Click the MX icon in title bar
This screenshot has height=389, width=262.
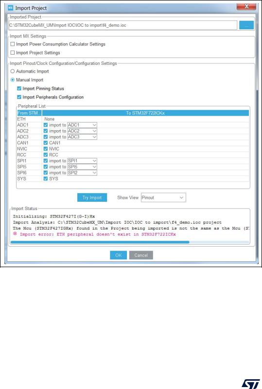pyautogui.click(x=10, y=8)
